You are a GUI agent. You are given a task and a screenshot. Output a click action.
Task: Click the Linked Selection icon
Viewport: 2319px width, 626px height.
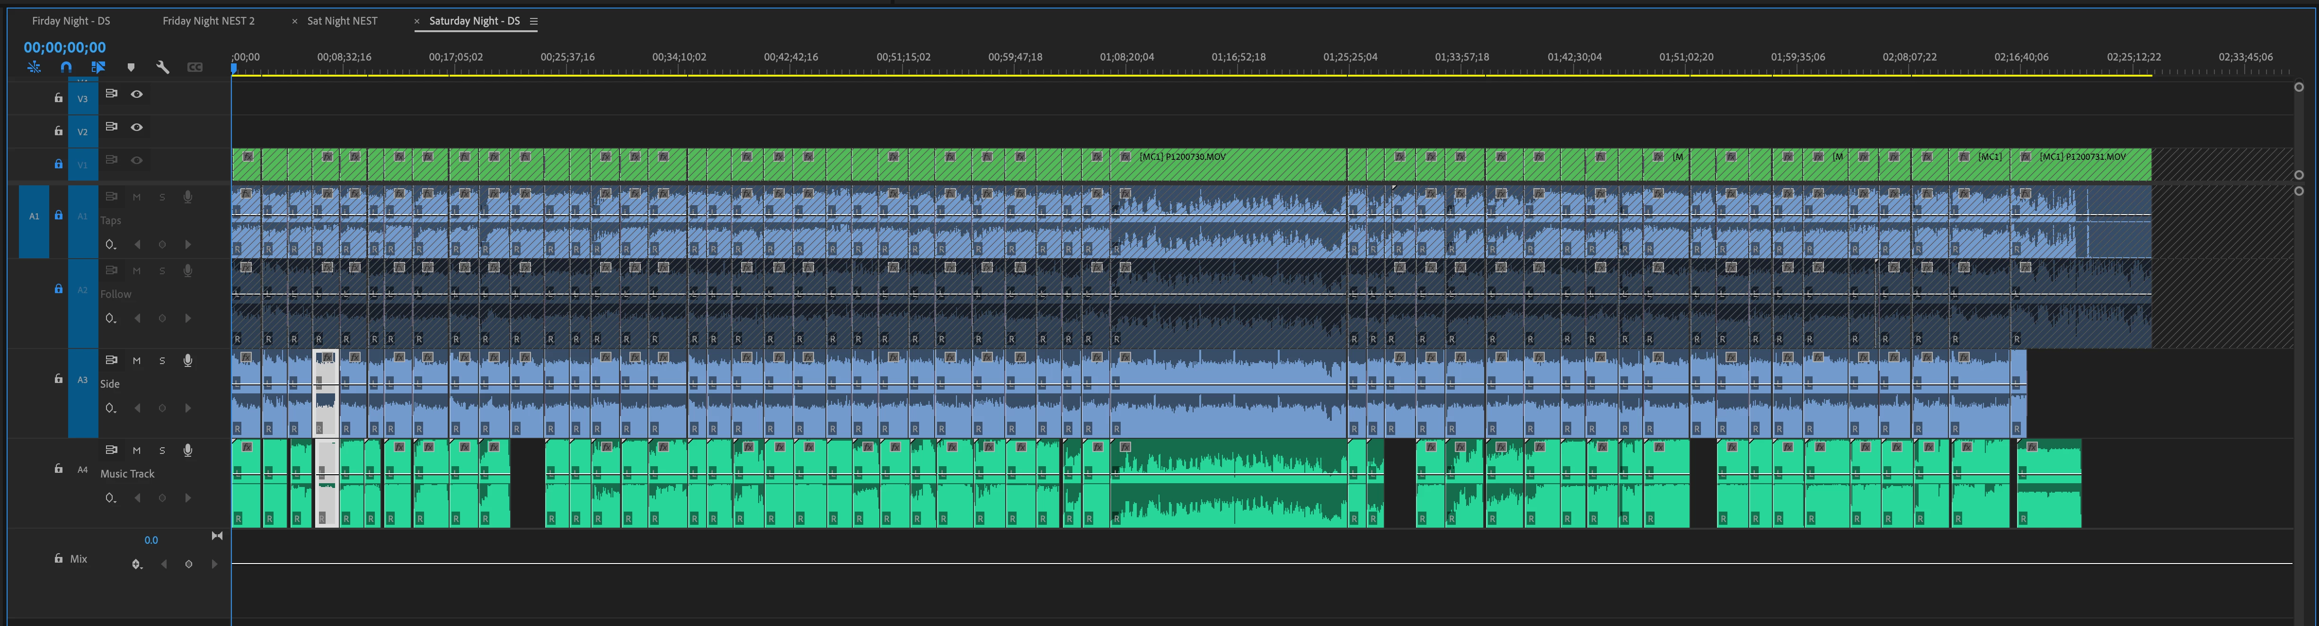pyautogui.click(x=98, y=68)
